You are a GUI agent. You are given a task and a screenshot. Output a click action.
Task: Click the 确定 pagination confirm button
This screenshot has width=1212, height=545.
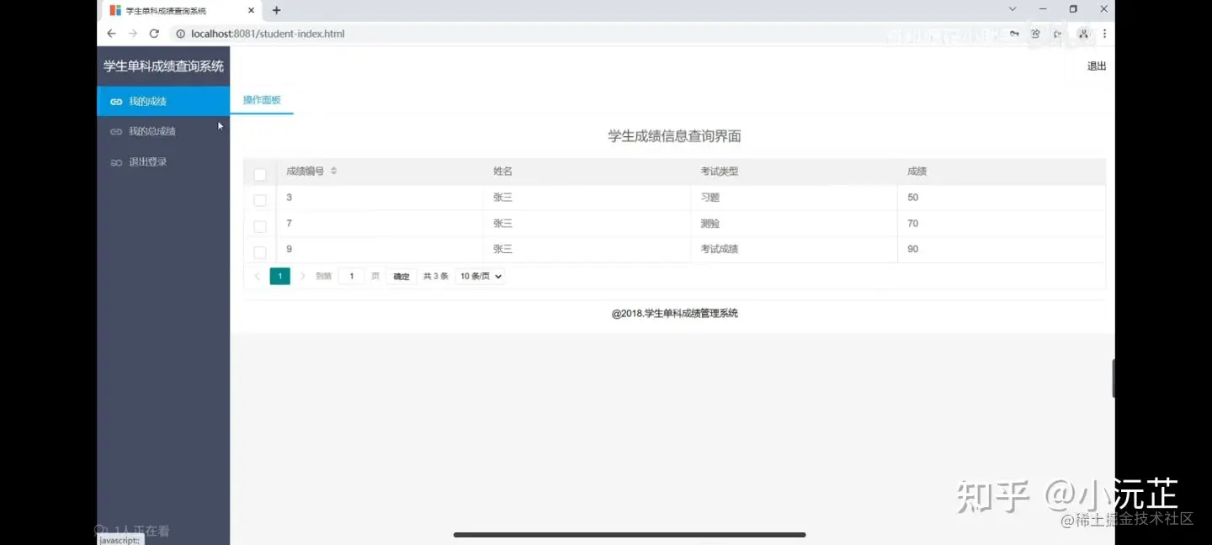[x=401, y=276]
